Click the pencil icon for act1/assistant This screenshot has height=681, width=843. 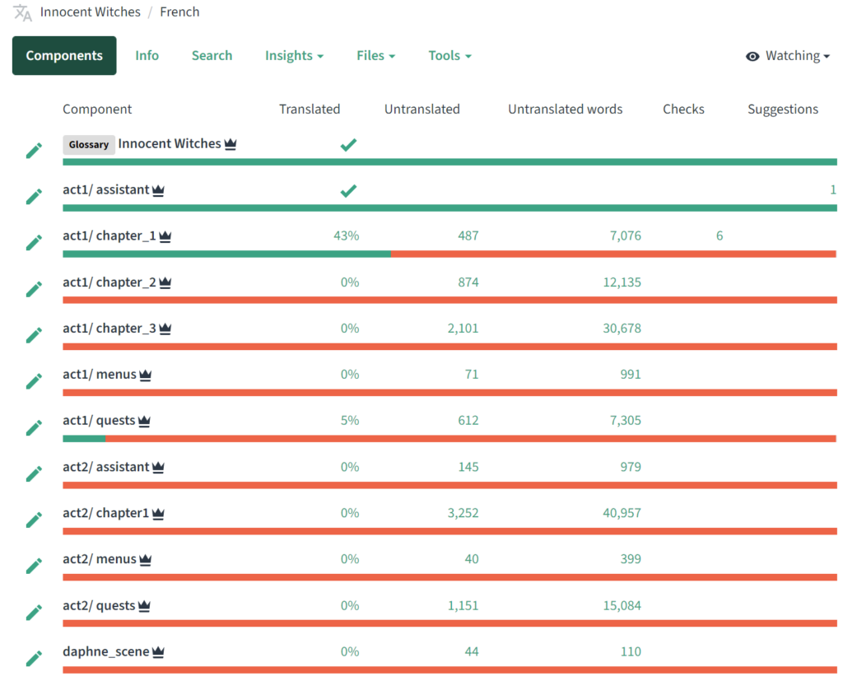(x=34, y=197)
